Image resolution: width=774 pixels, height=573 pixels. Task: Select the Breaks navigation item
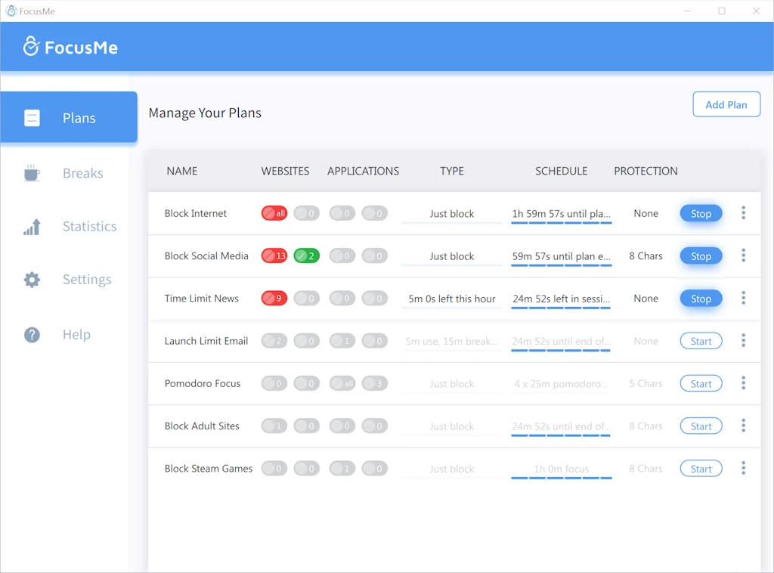coord(82,172)
